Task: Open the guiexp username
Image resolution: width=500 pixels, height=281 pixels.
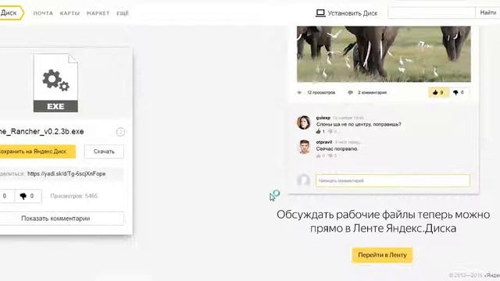Action: pyautogui.click(x=323, y=118)
